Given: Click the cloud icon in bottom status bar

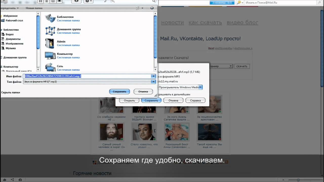Looking at the screenshot, I should point(5,180).
